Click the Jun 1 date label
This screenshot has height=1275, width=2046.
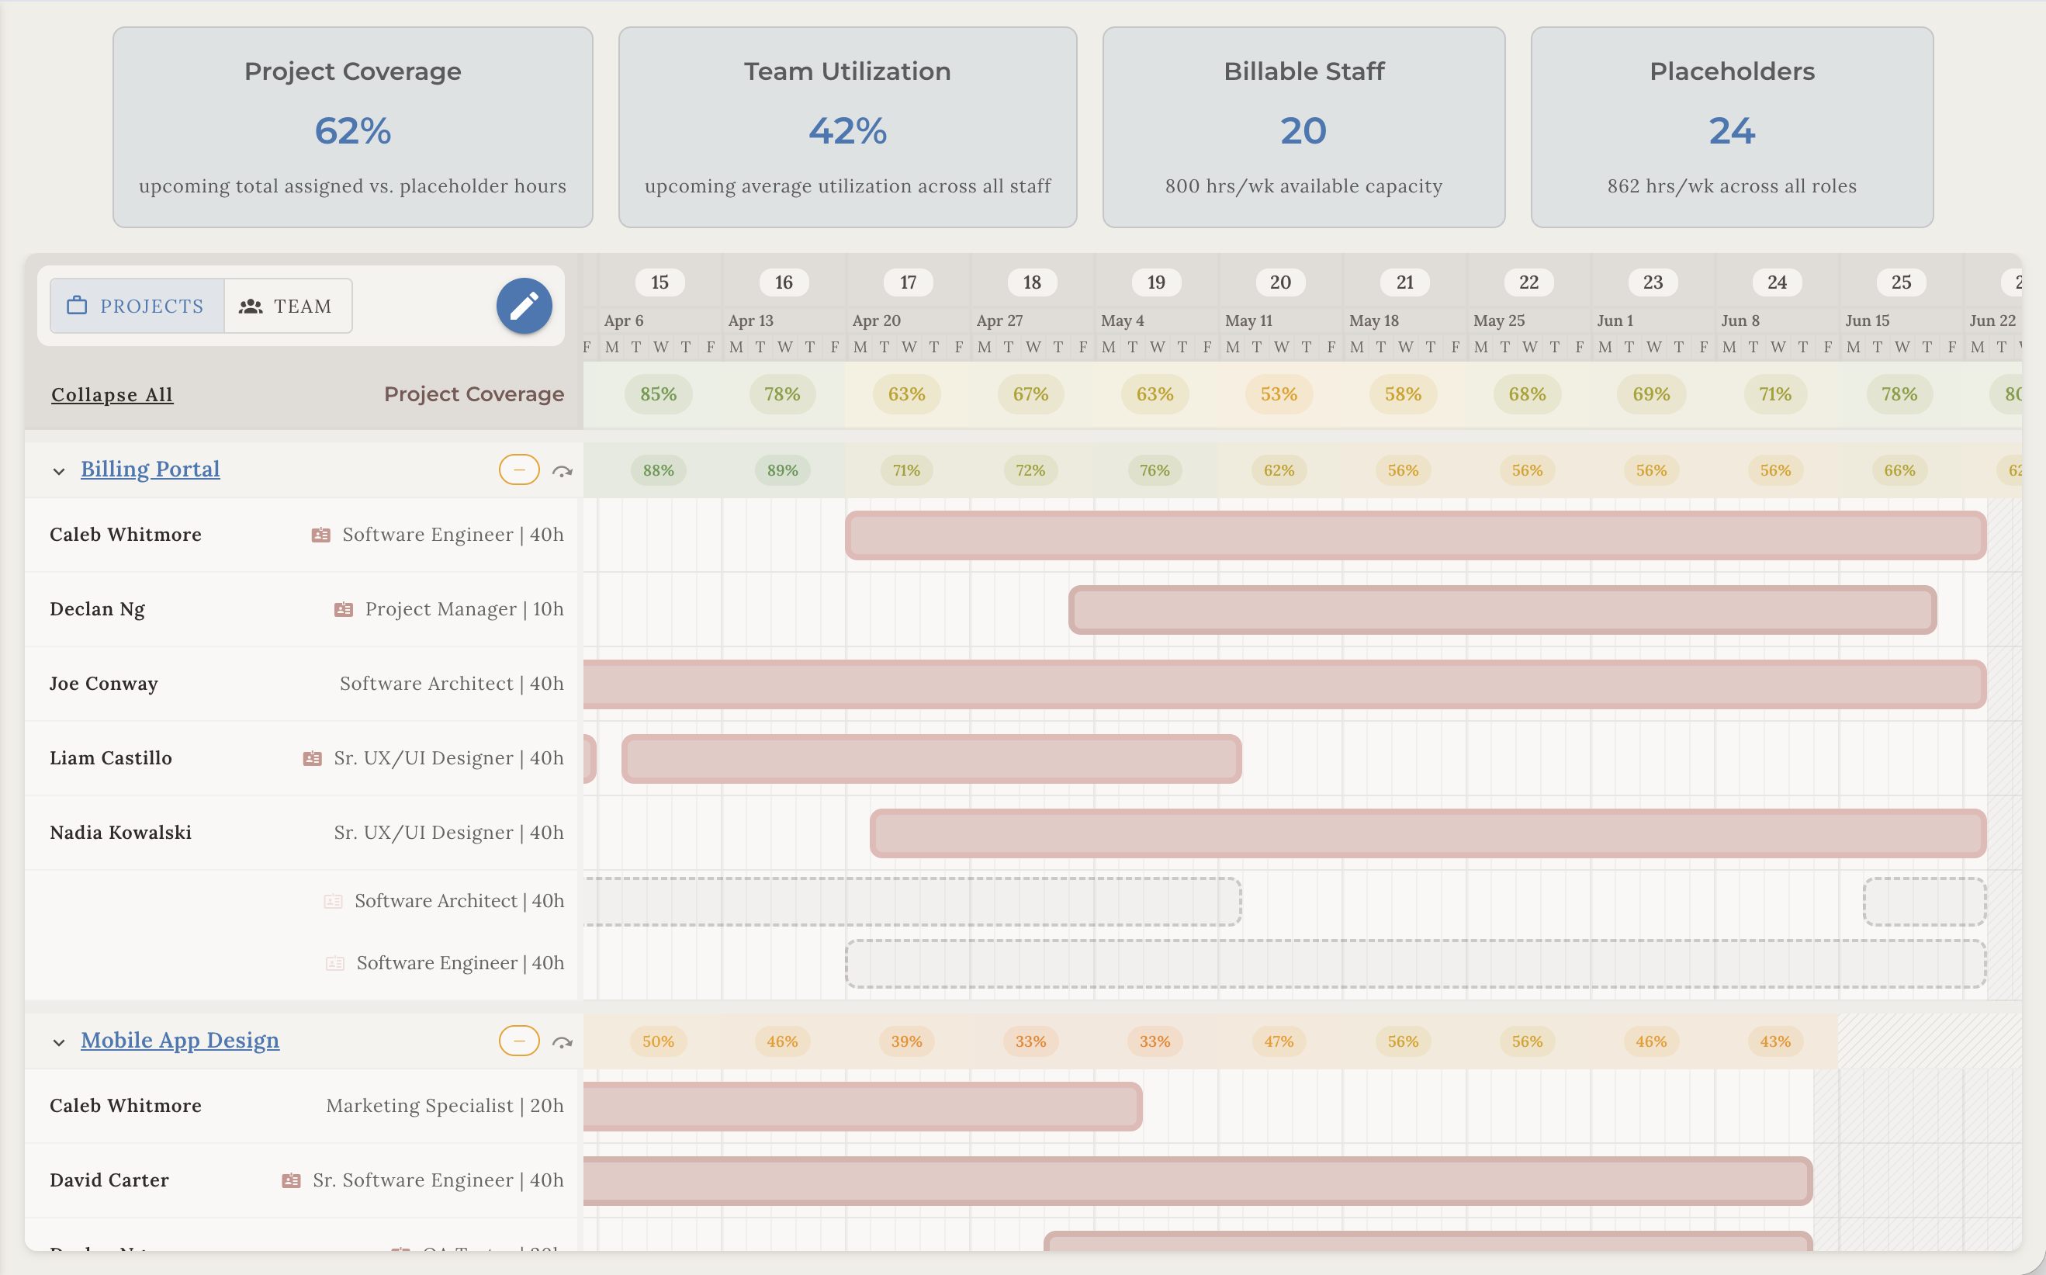(x=1615, y=320)
